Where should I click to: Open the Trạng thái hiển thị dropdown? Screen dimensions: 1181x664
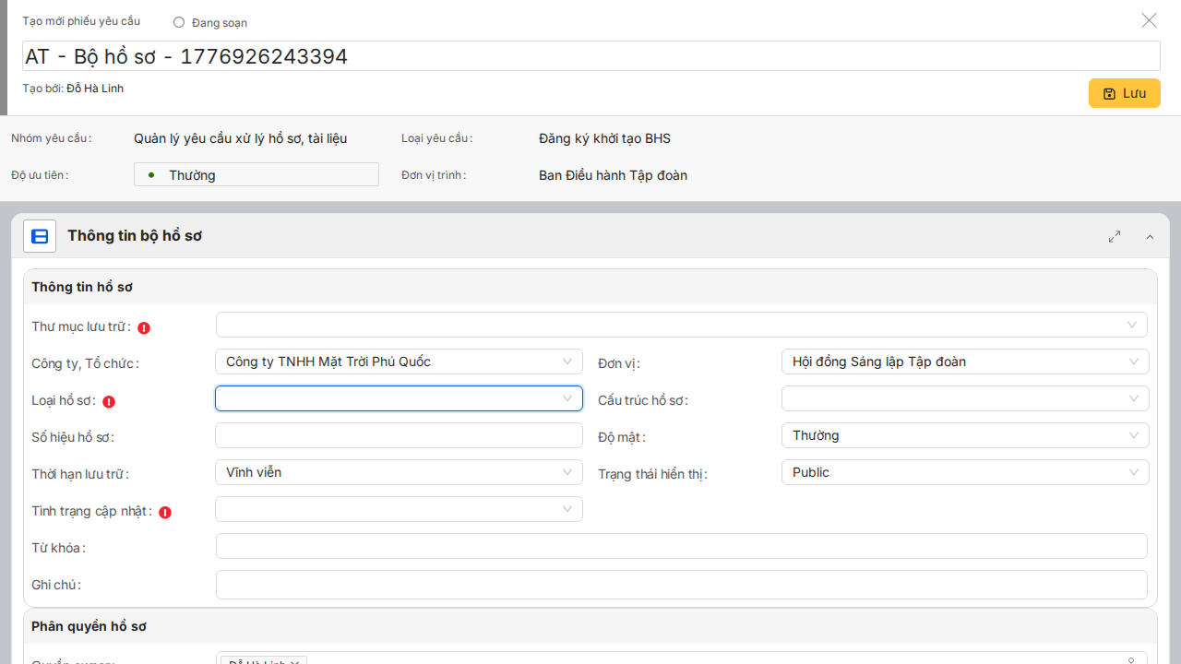964,472
